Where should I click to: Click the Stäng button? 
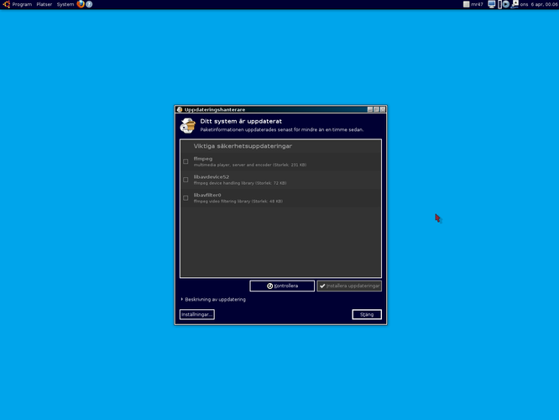coord(367,314)
